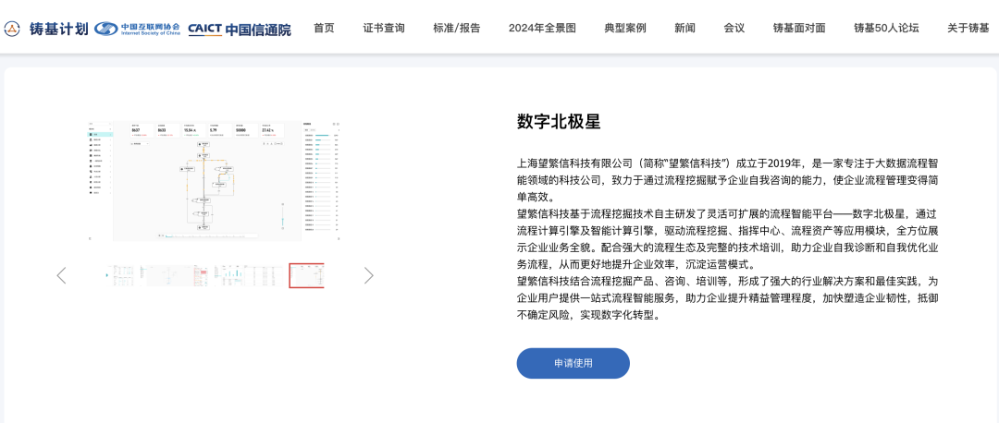Show next thumbnails with right arrow

(x=368, y=275)
